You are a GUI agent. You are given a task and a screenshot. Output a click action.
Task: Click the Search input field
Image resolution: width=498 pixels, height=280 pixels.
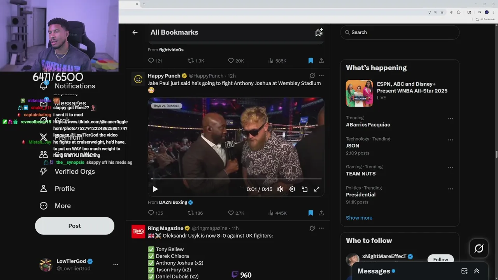pyautogui.click(x=400, y=32)
